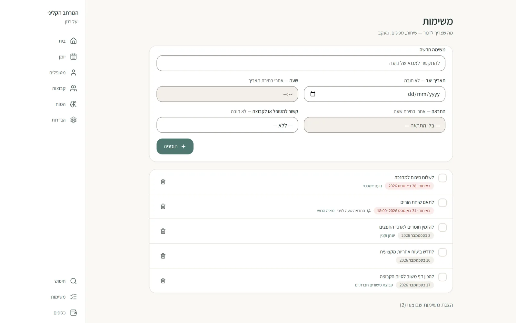The height and width of the screenshot is (323, 516).
Task: Check off לתאם שיחת הורים
Action: point(442,203)
